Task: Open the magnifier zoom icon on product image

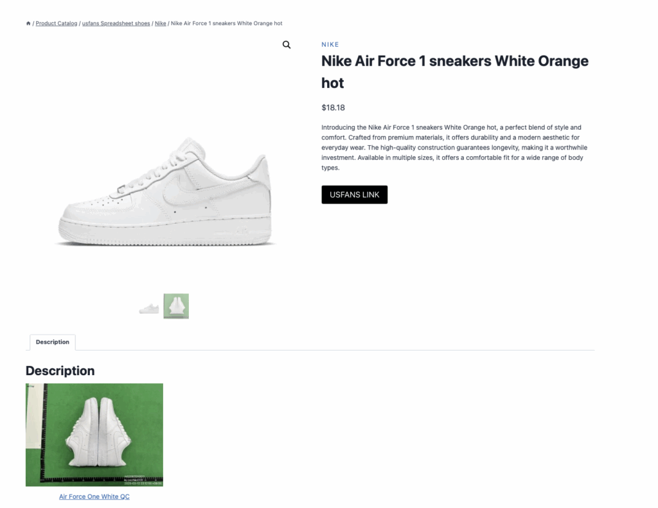Action: [x=287, y=45]
